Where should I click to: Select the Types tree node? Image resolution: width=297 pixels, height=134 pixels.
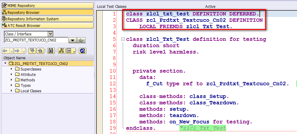(25, 85)
